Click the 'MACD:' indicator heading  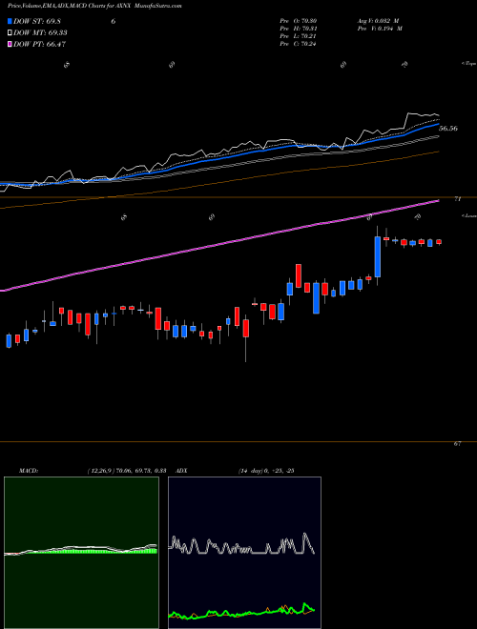pyautogui.click(x=29, y=471)
